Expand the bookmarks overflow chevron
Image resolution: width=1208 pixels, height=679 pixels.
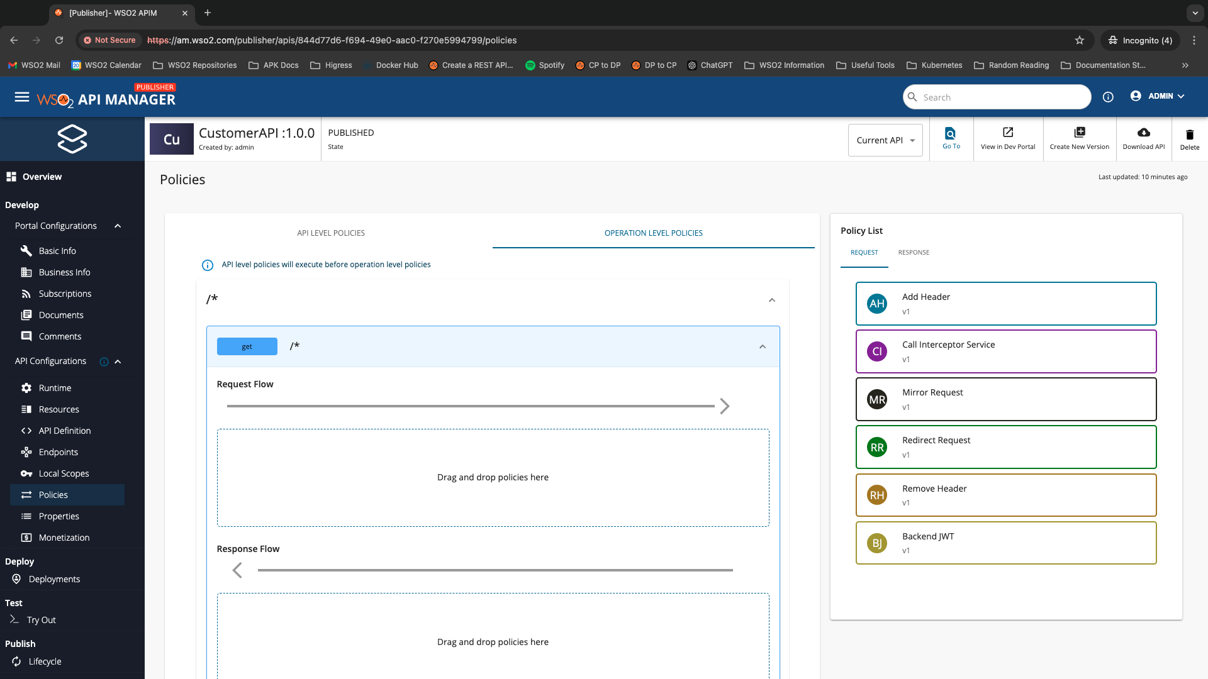pyautogui.click(x=1185, y=65)
